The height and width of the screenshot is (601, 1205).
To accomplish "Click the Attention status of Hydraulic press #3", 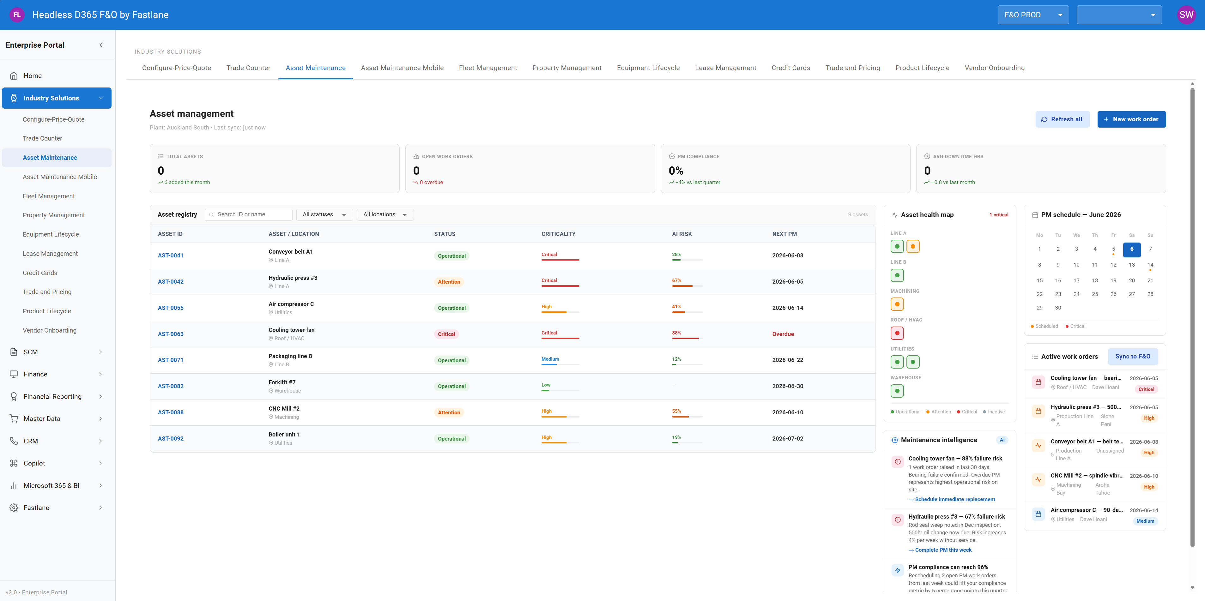I will click(449, 282).
